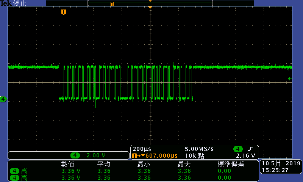The height and width of the screenshot is (182, 303).
Task: Click the first row 3.36 V value
Action: pyautogui.click(x=71, y=171)
